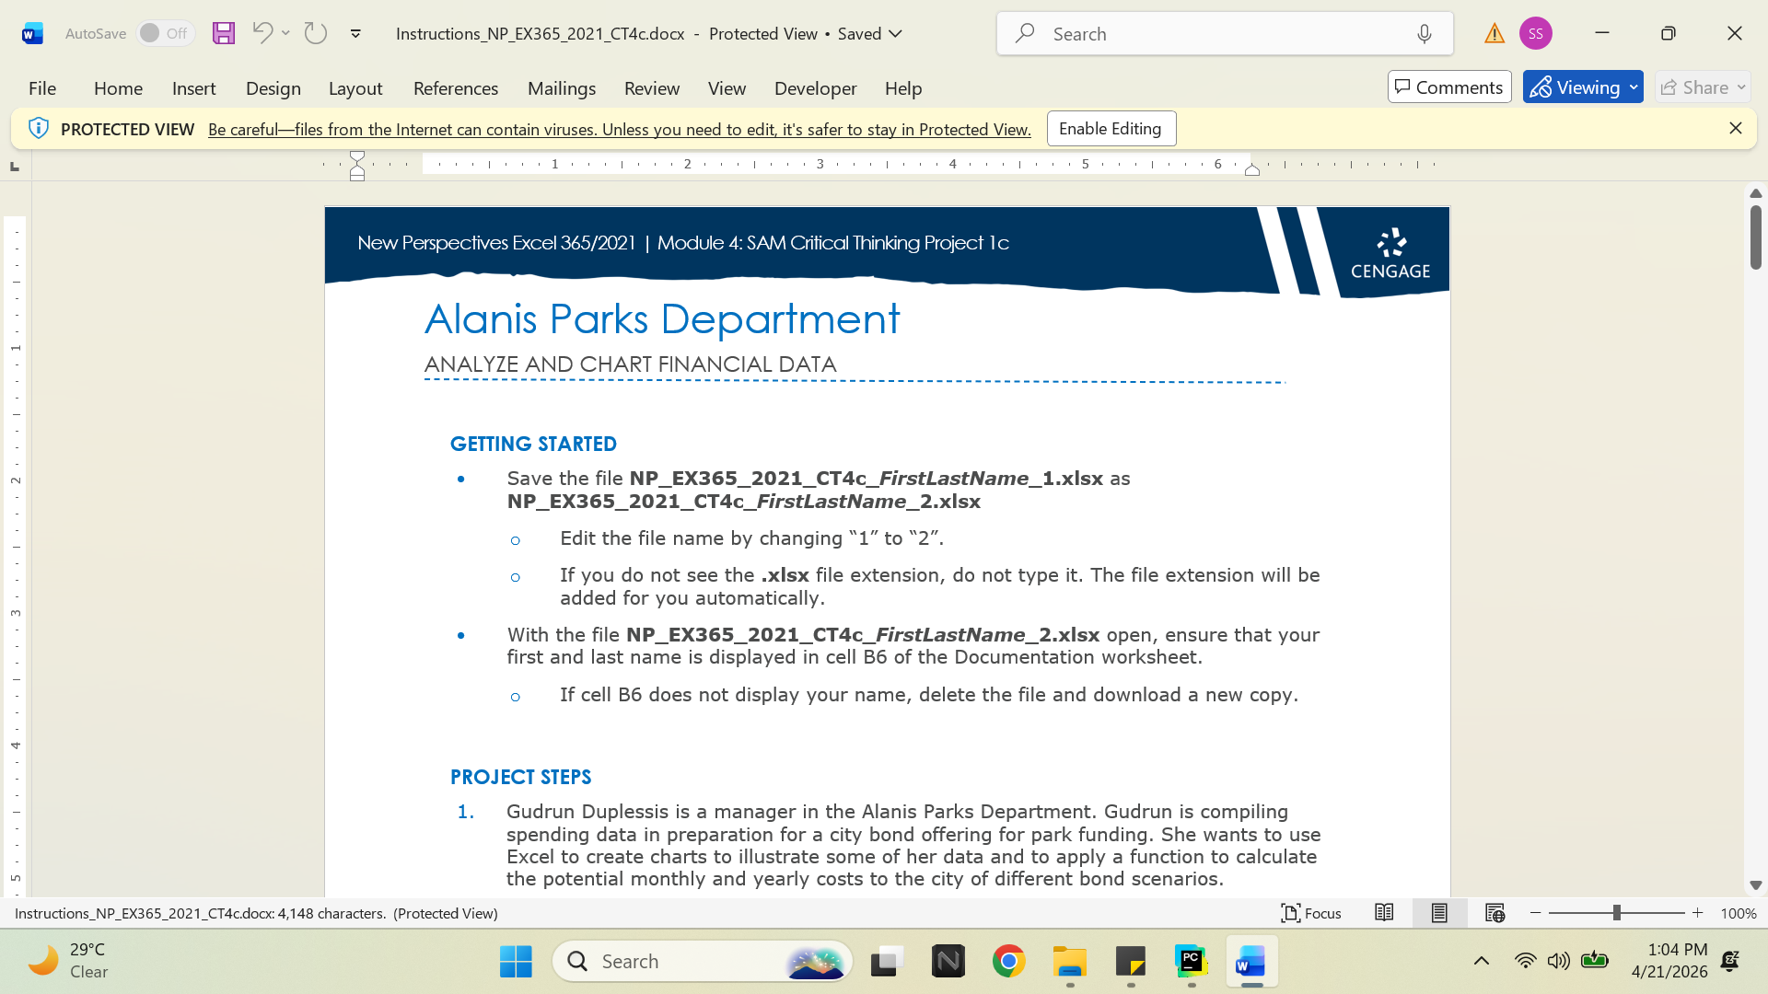The height and width of the screenshot is (994, 1768).
Task: Open the clock showing 1:04 PM
Action: pyautogui.click(x=1669, y=961)
